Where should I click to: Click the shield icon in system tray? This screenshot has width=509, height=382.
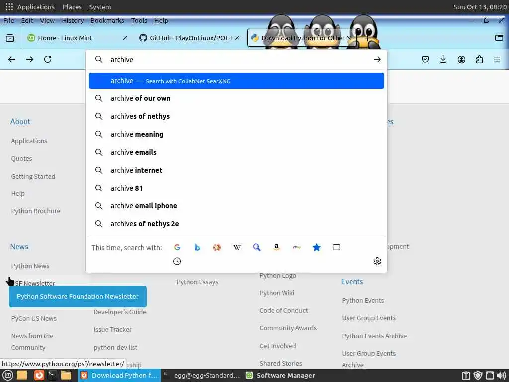pos(478,375)
